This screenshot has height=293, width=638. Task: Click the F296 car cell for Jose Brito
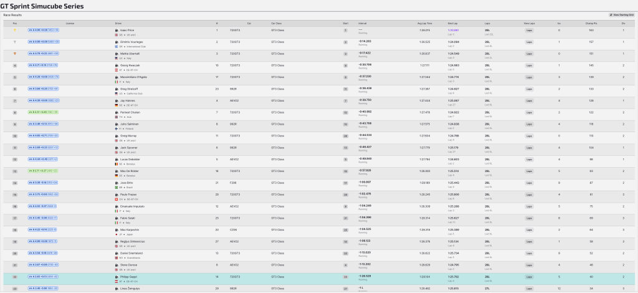233,183
